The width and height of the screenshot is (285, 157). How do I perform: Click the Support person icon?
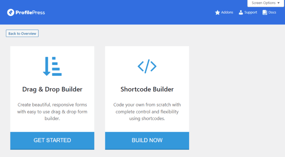click(241, 12)
